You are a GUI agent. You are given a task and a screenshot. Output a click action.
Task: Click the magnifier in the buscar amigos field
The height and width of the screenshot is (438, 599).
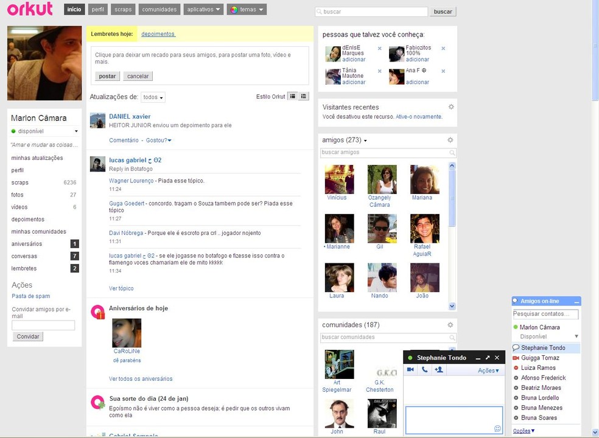452,152
